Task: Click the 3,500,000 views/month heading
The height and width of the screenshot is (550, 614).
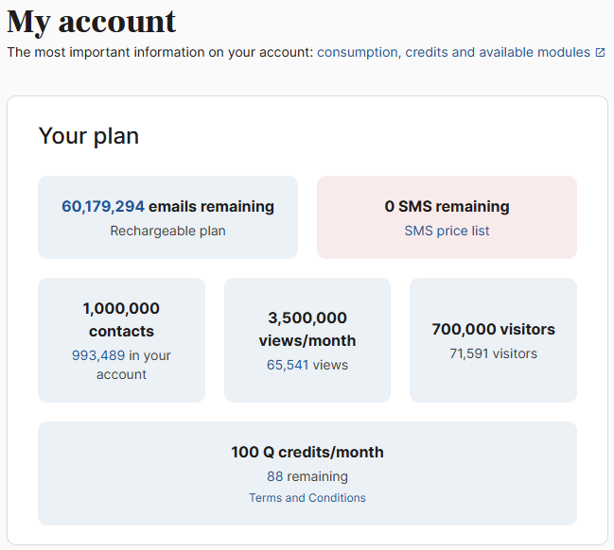Action: coord(307,329)
